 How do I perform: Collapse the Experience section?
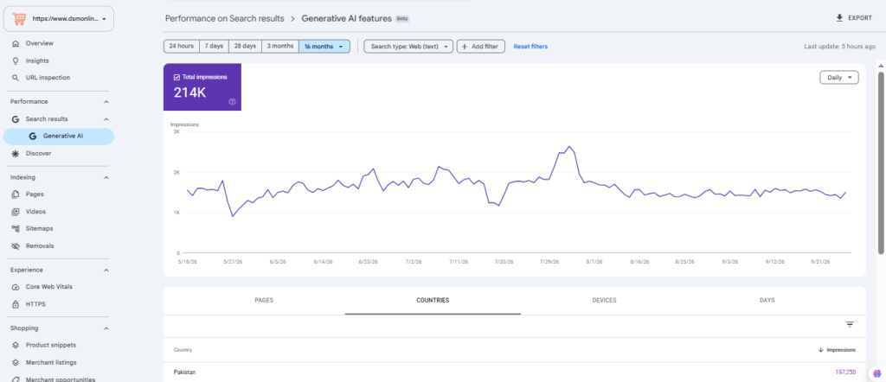(106, 270)
